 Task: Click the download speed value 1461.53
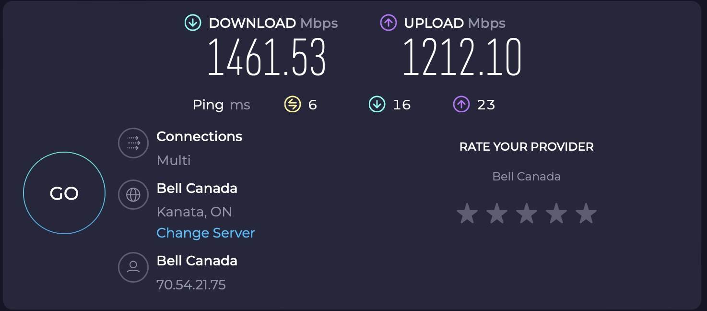(267, 58)
